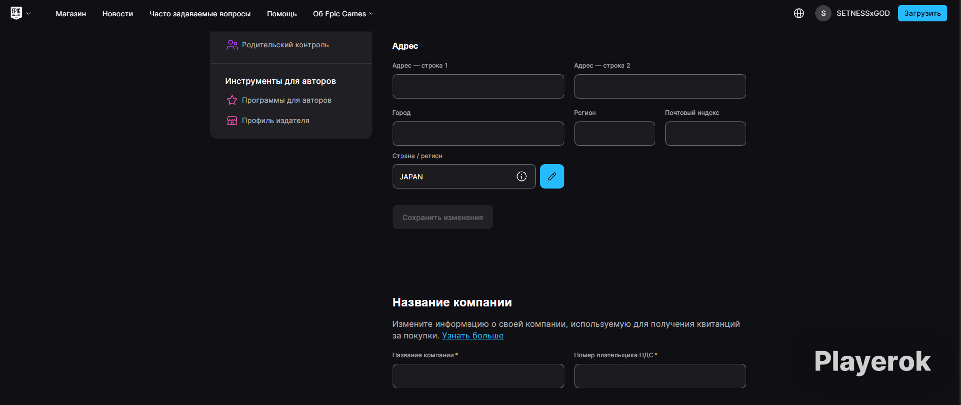The image size is (961, 405).
Task: Expand the dropdown arrow beside Epic logo
Action: point(28,14)
